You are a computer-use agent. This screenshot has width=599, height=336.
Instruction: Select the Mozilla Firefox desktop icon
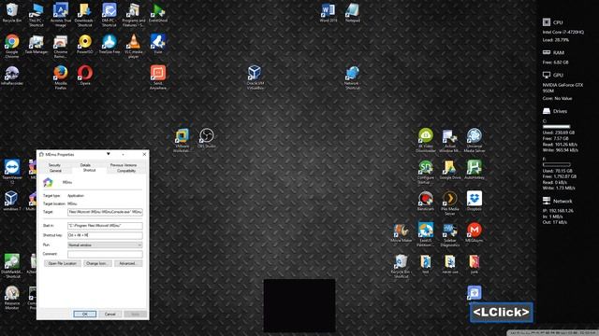click(x=61, y=73)
